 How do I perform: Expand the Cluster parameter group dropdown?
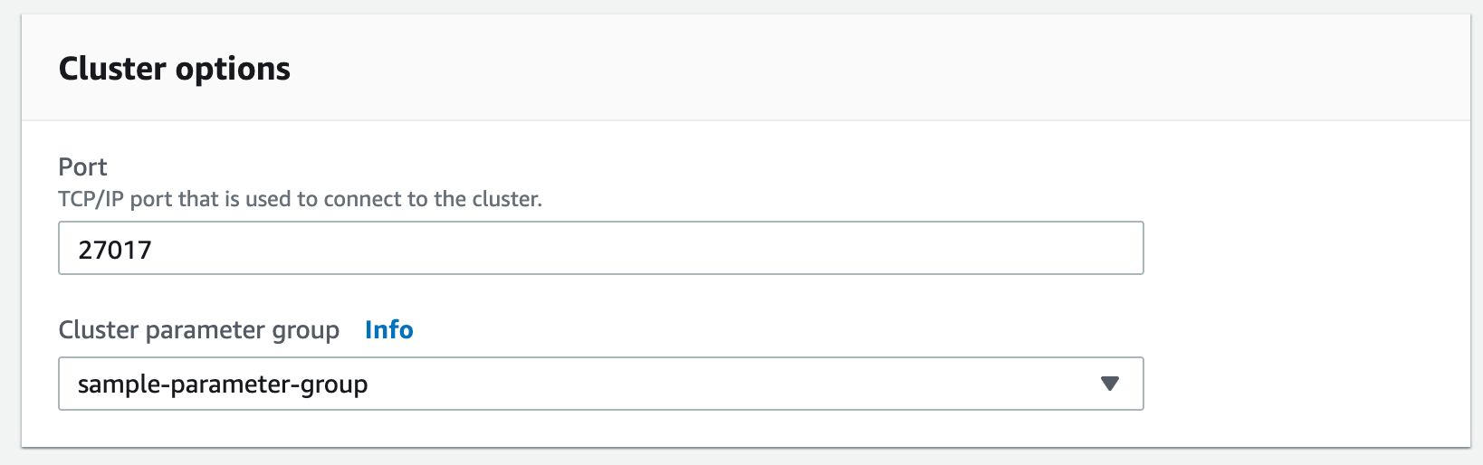pos(601,384)
